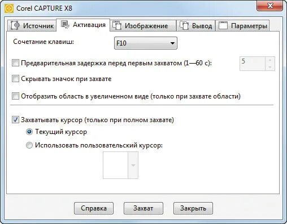Image resolution: width=287 pixels, height=224 pixels.
Task: Open the Параметры tab
Action: point(242,25)
